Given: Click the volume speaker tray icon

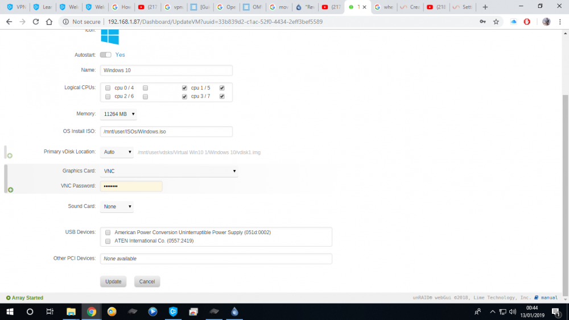Looking at the screenshot, I should coord(513,311).
